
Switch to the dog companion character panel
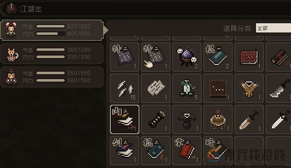pyautogui.click(x=52, y=53)
